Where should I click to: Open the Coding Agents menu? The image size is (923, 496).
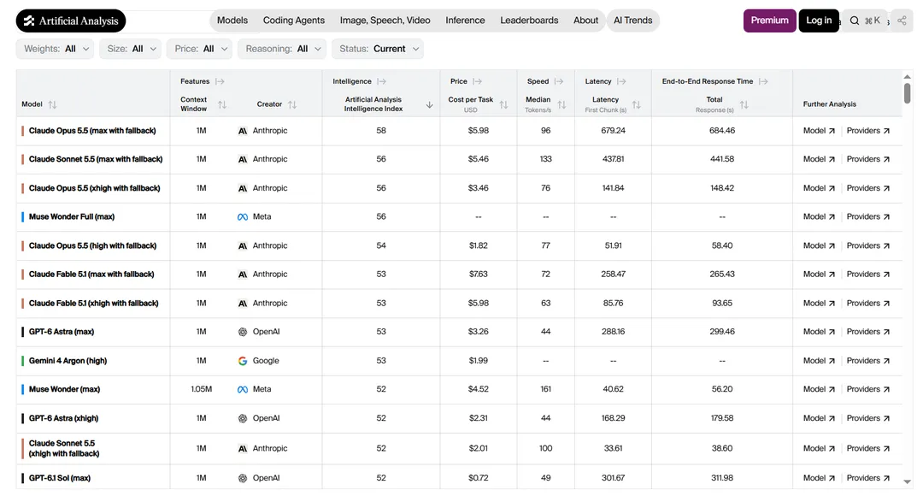click(x=294, y=21)
